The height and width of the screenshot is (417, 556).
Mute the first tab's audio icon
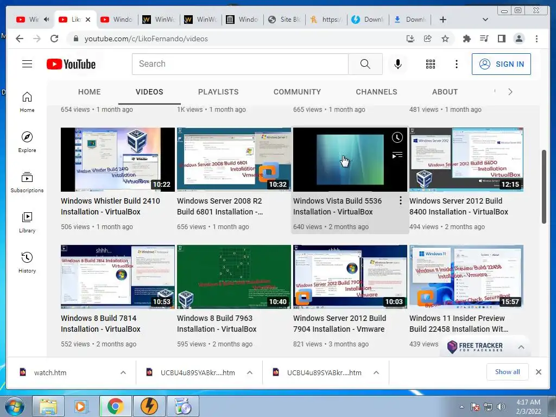tap(47, 19)
